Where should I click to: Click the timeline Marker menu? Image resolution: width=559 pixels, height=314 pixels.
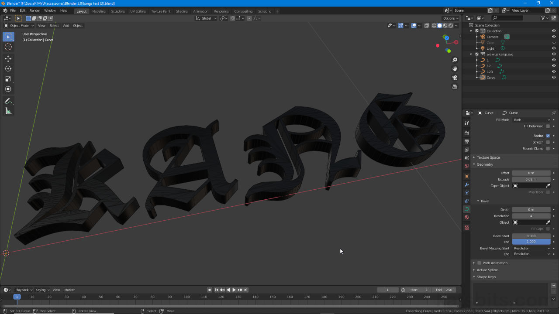(69, 290)
